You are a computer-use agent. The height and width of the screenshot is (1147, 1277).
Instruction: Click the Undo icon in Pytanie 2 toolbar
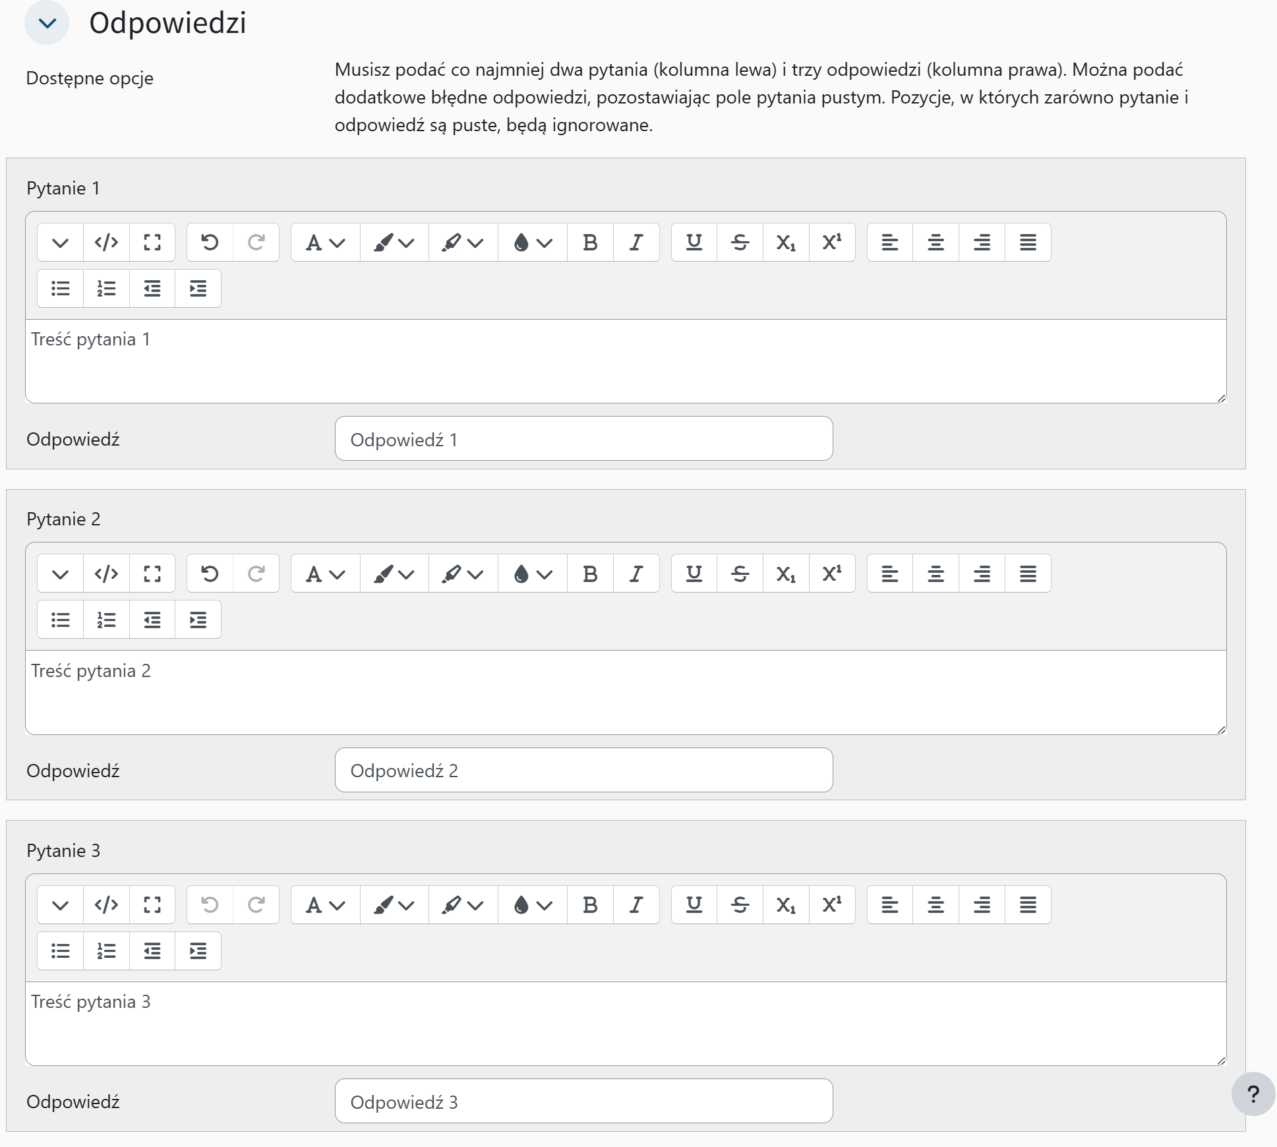(x=210, y=573)
